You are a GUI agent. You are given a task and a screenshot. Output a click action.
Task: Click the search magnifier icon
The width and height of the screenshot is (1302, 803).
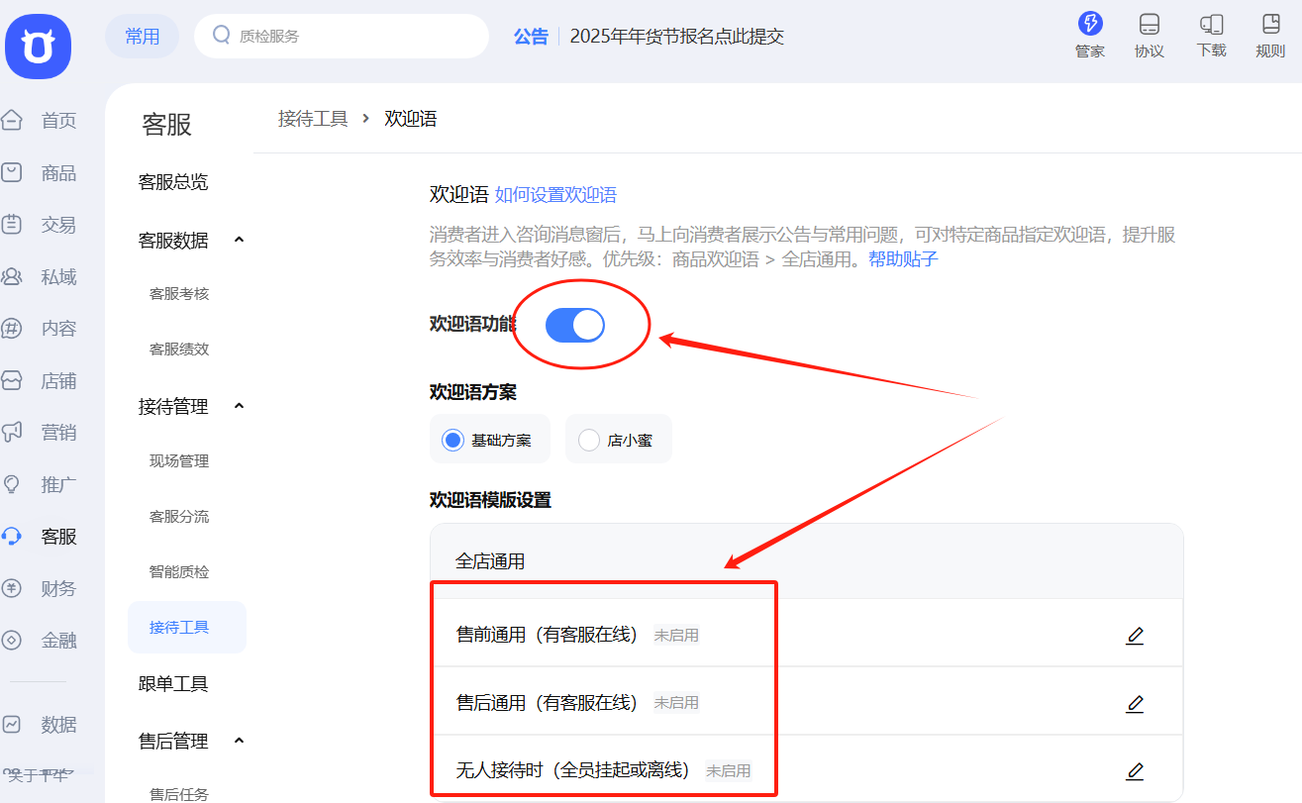pyautogui.click(x=222, y=36)
